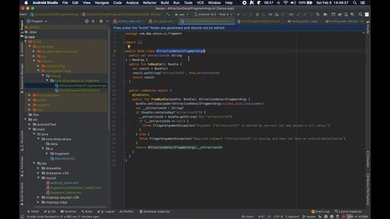Viewport: 390px width, 219px height.
Task: Open the Terminal tool window
Action: tap(68, 212)
